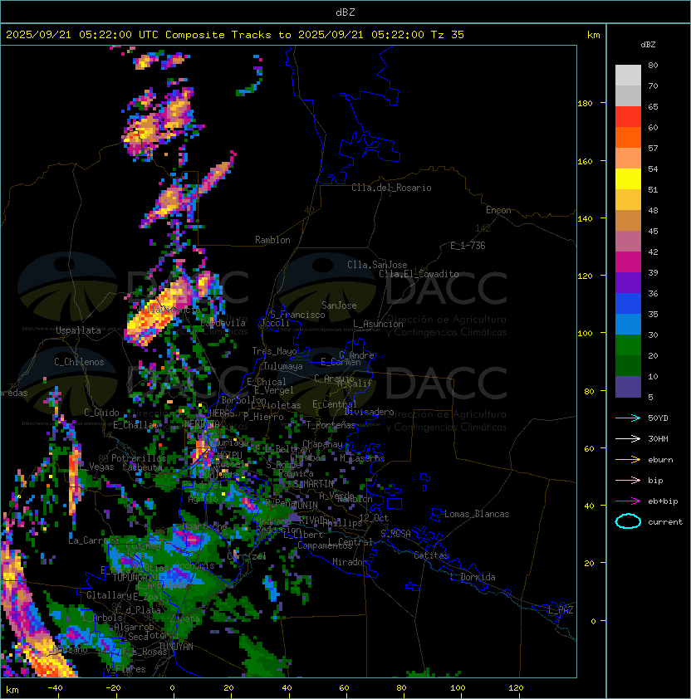Click the white 30HM arrow in legend
This screenshot has width=691, height=699.
[x=628, y=438]
